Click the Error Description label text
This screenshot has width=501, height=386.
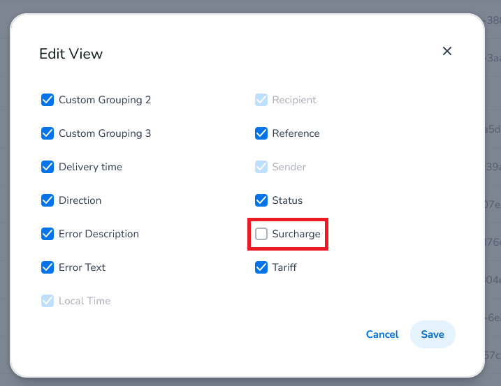(99, 234)
